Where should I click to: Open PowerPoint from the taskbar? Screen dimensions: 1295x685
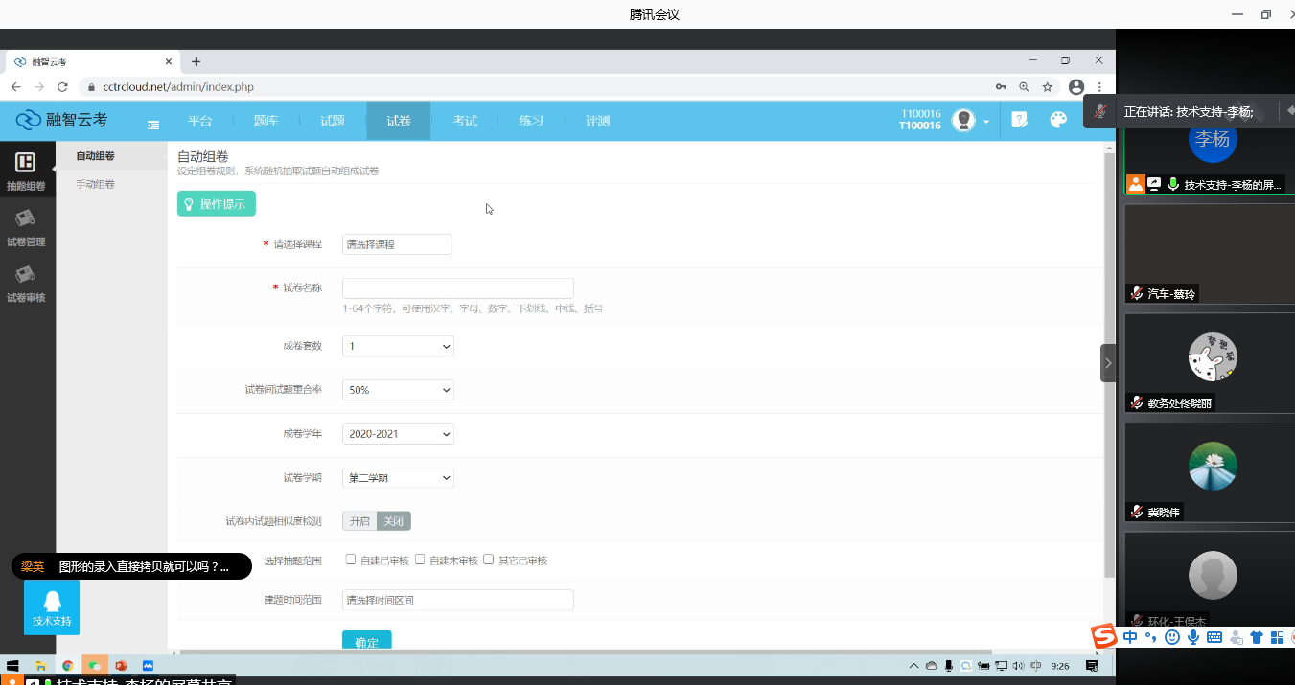[121, 665]
